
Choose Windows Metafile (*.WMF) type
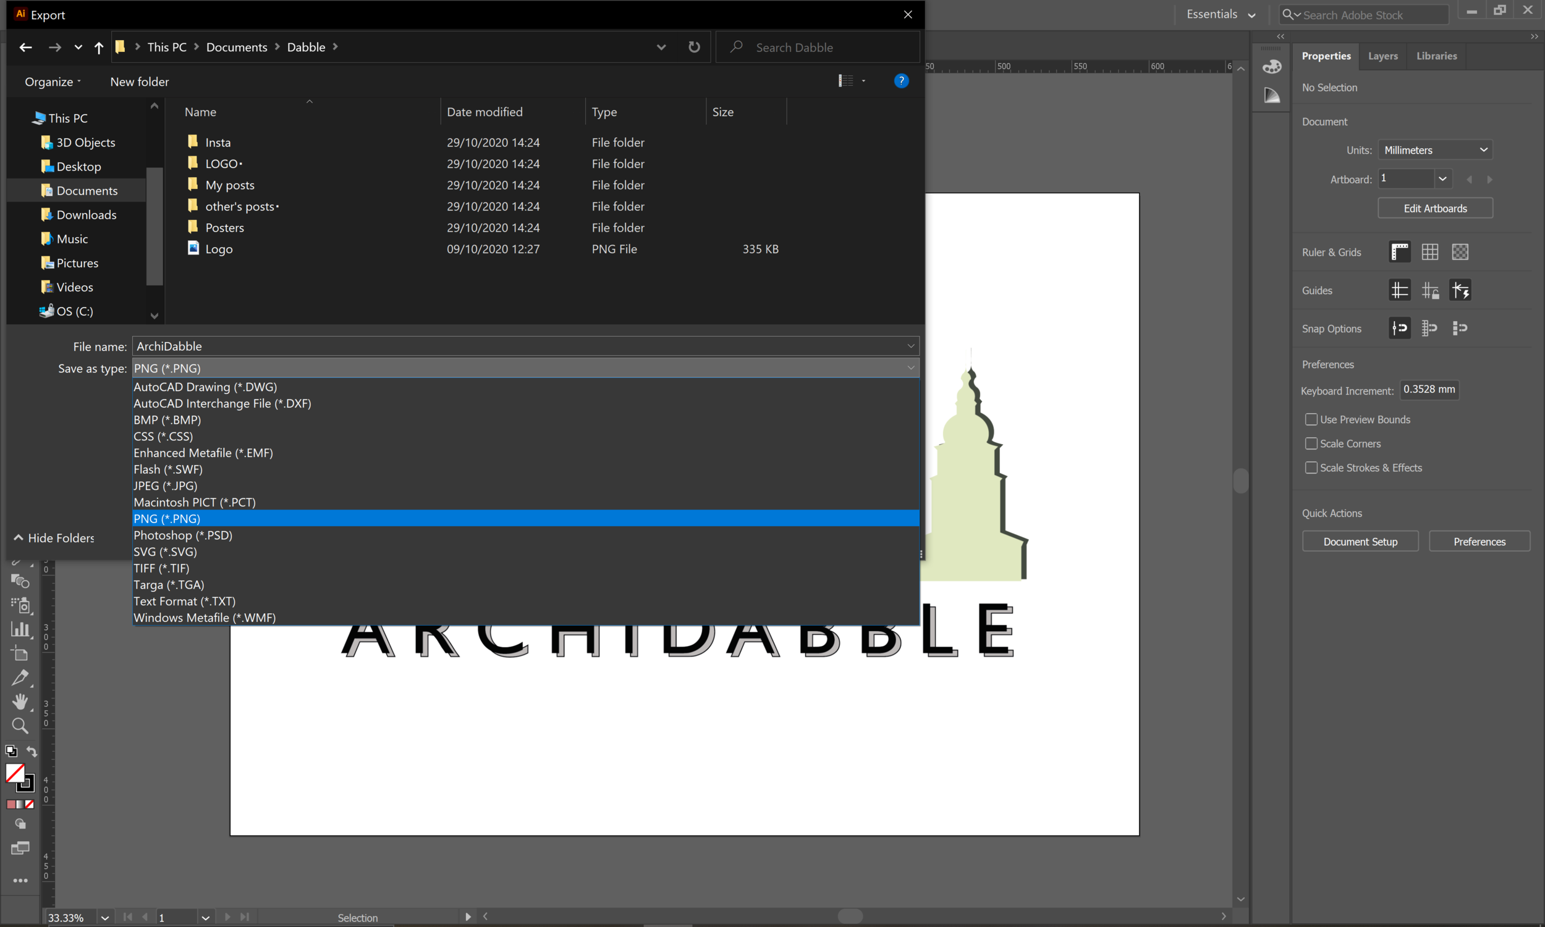[x=526, y=618]
